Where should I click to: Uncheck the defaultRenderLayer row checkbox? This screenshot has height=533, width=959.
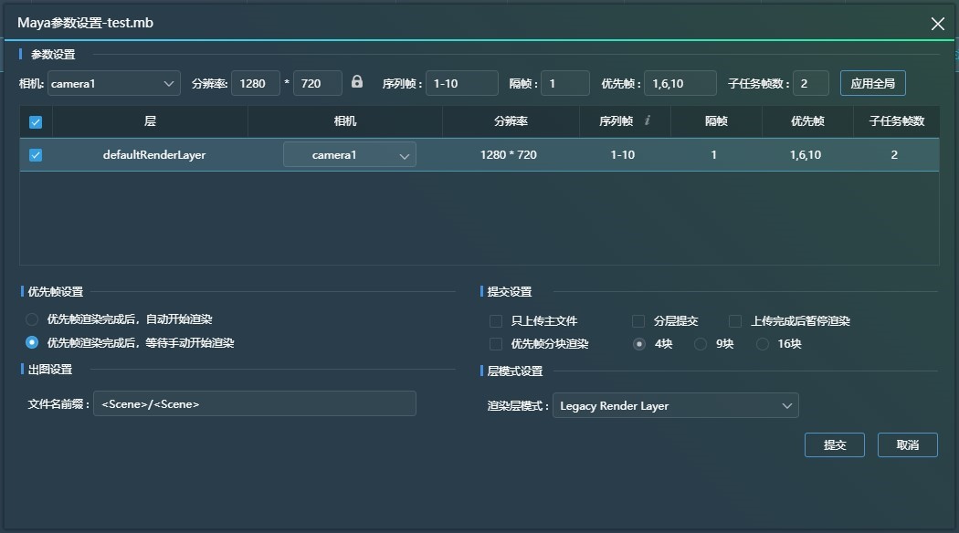tap(35, 154)
